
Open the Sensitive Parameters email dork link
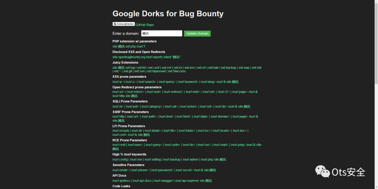coord(164,170)
